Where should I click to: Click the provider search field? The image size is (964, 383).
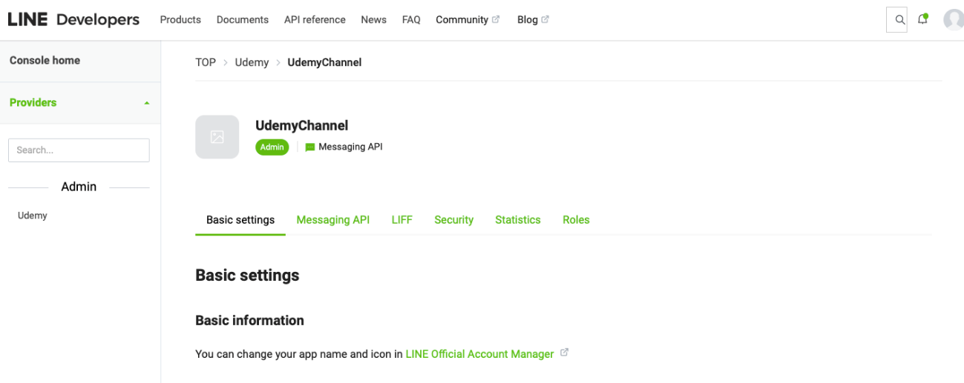point(79,150)
